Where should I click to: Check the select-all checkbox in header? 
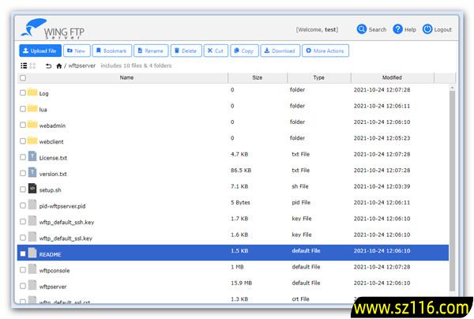click(23, 78)
